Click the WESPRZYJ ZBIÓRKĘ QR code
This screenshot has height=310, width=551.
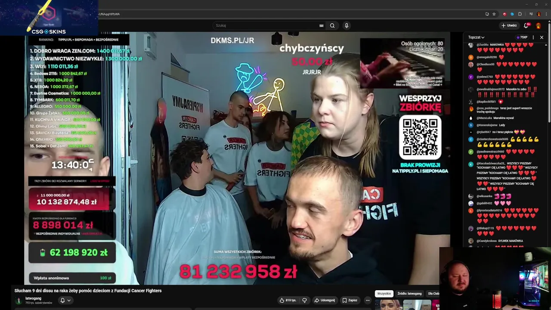[x=420, y=137]
